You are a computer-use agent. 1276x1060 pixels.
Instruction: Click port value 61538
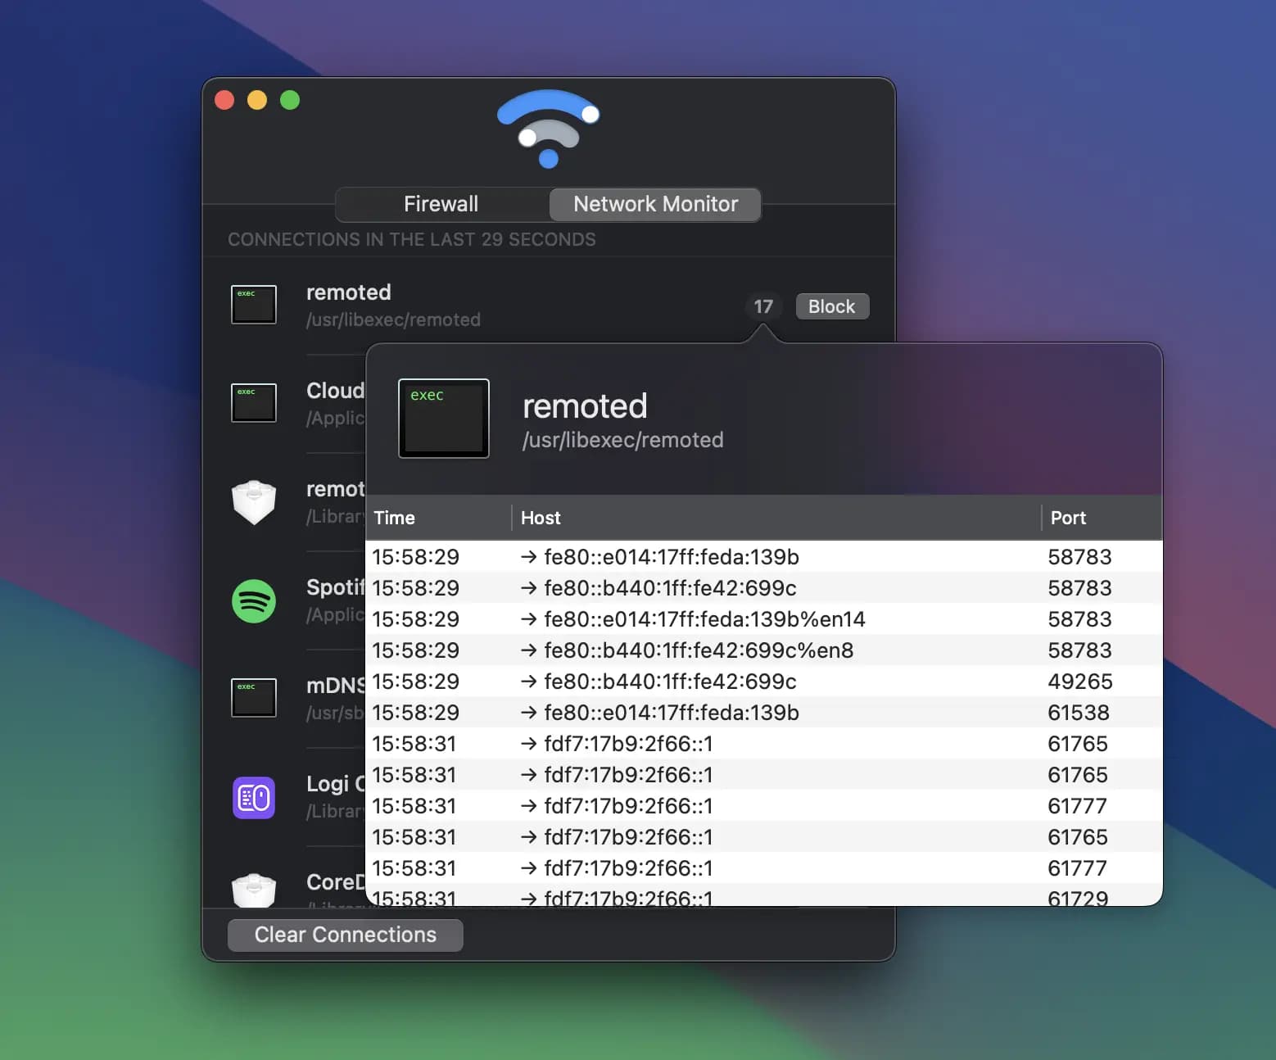pos(1078,713)
